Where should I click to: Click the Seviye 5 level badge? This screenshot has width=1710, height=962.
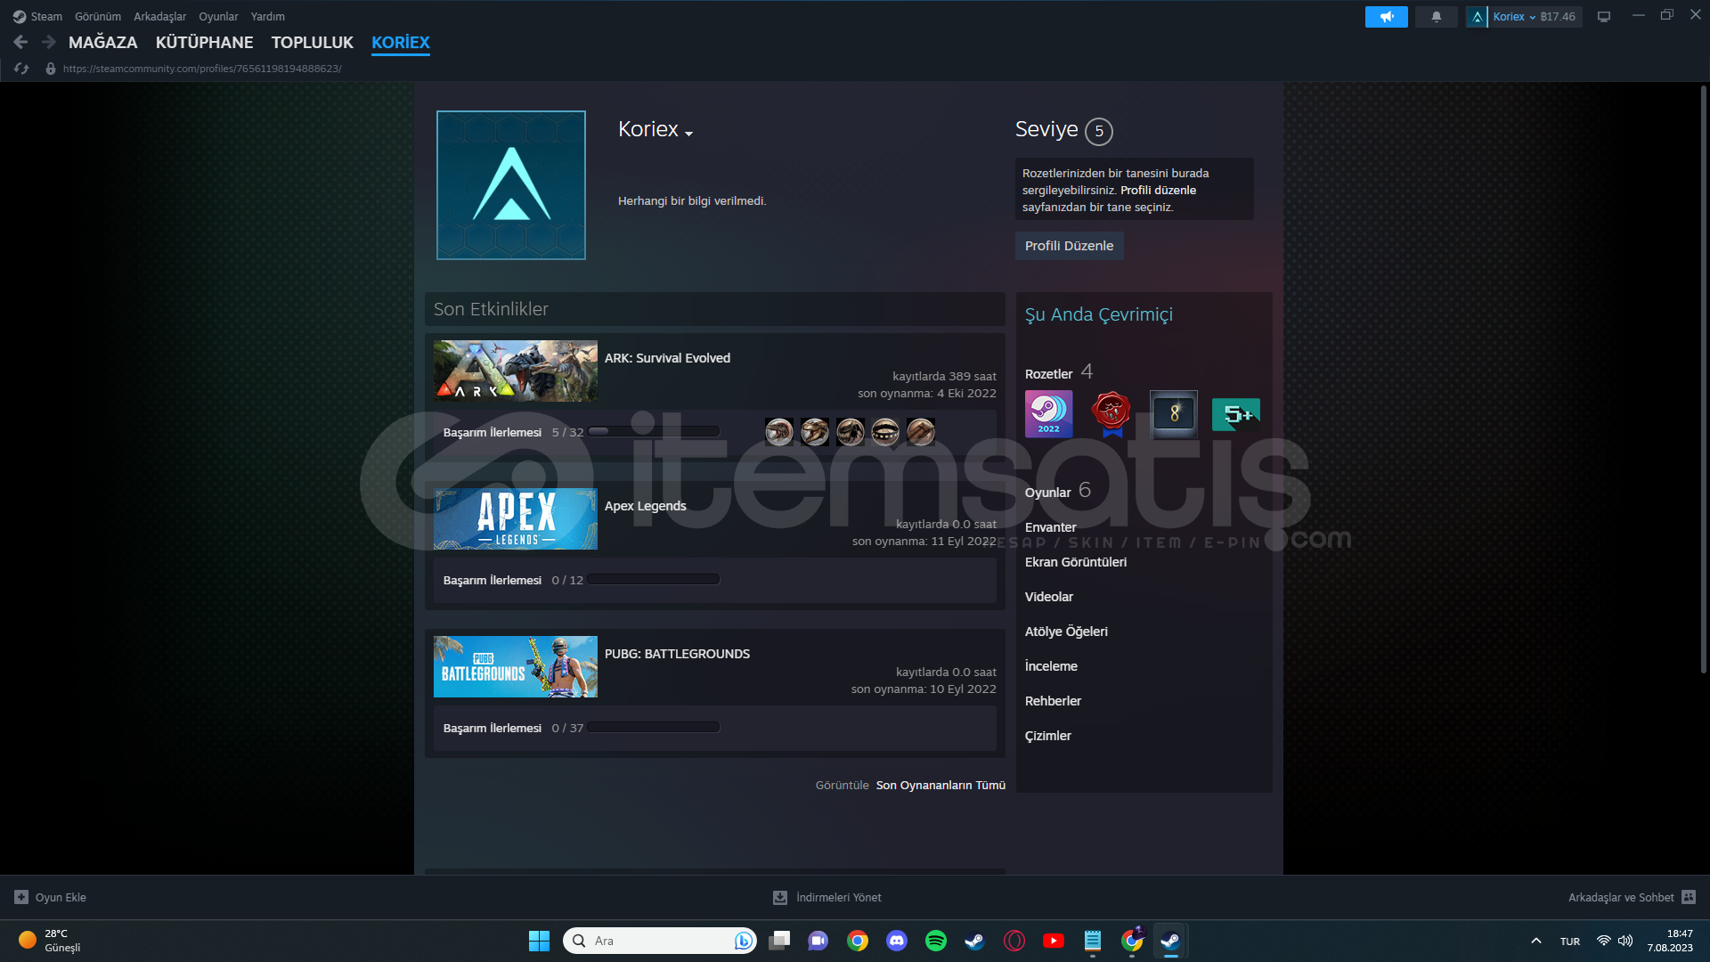pos(1099,132)
